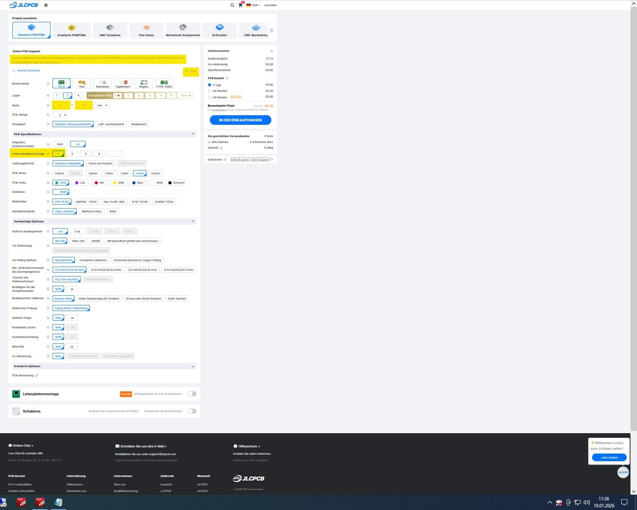Screen dimensions: 637x510
Task: Click the product carousel next arrow
Action: [272, 30]
